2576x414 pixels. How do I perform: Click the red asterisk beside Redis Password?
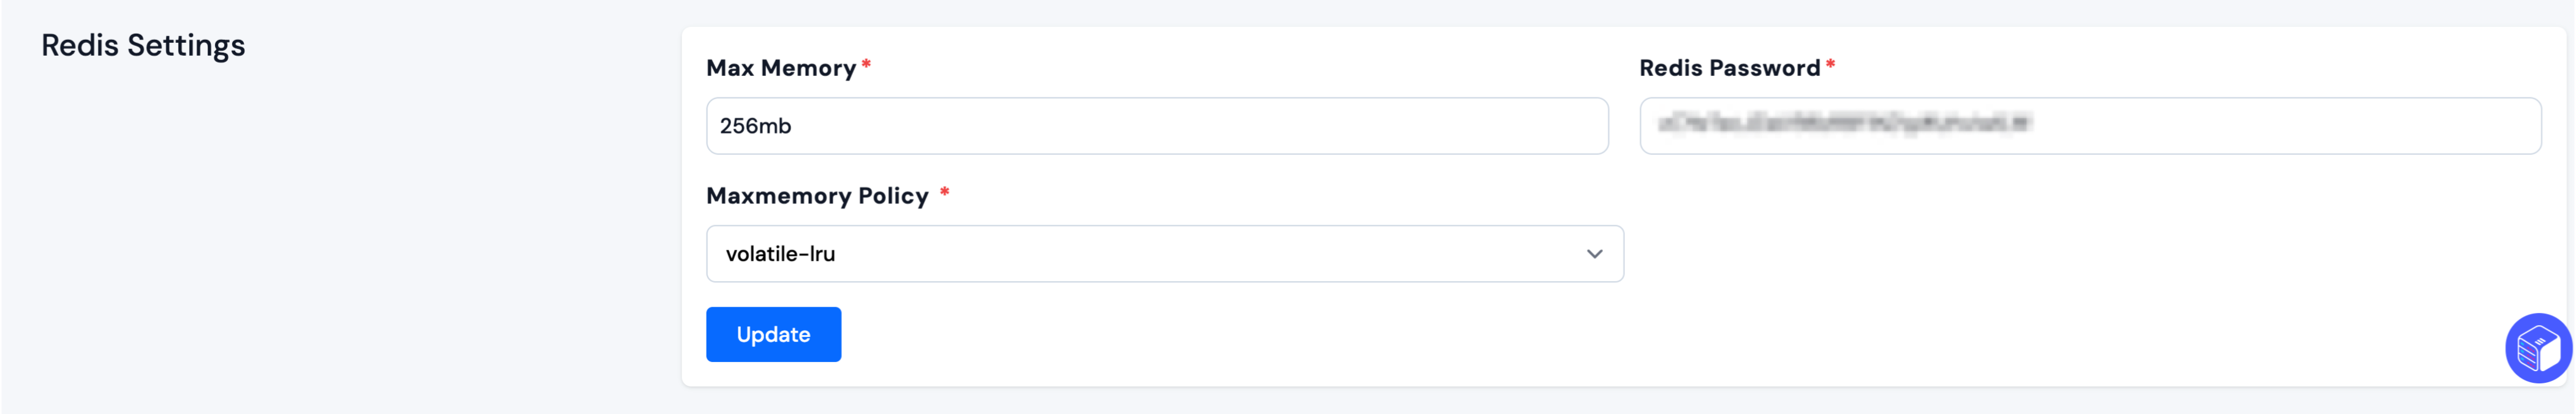pyautogui.click(x=1830, y=65)
